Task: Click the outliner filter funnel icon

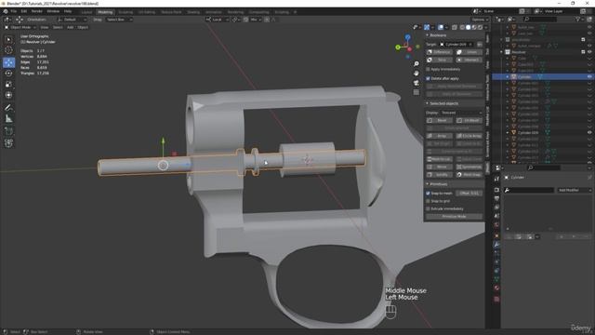Action: (x=578, y=19)
